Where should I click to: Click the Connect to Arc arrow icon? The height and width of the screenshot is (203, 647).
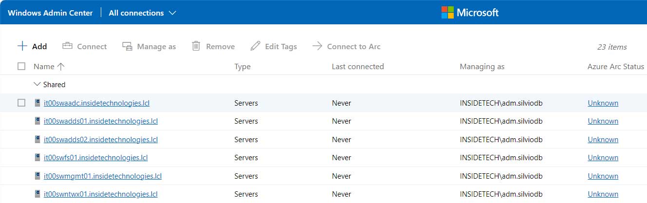317,46
